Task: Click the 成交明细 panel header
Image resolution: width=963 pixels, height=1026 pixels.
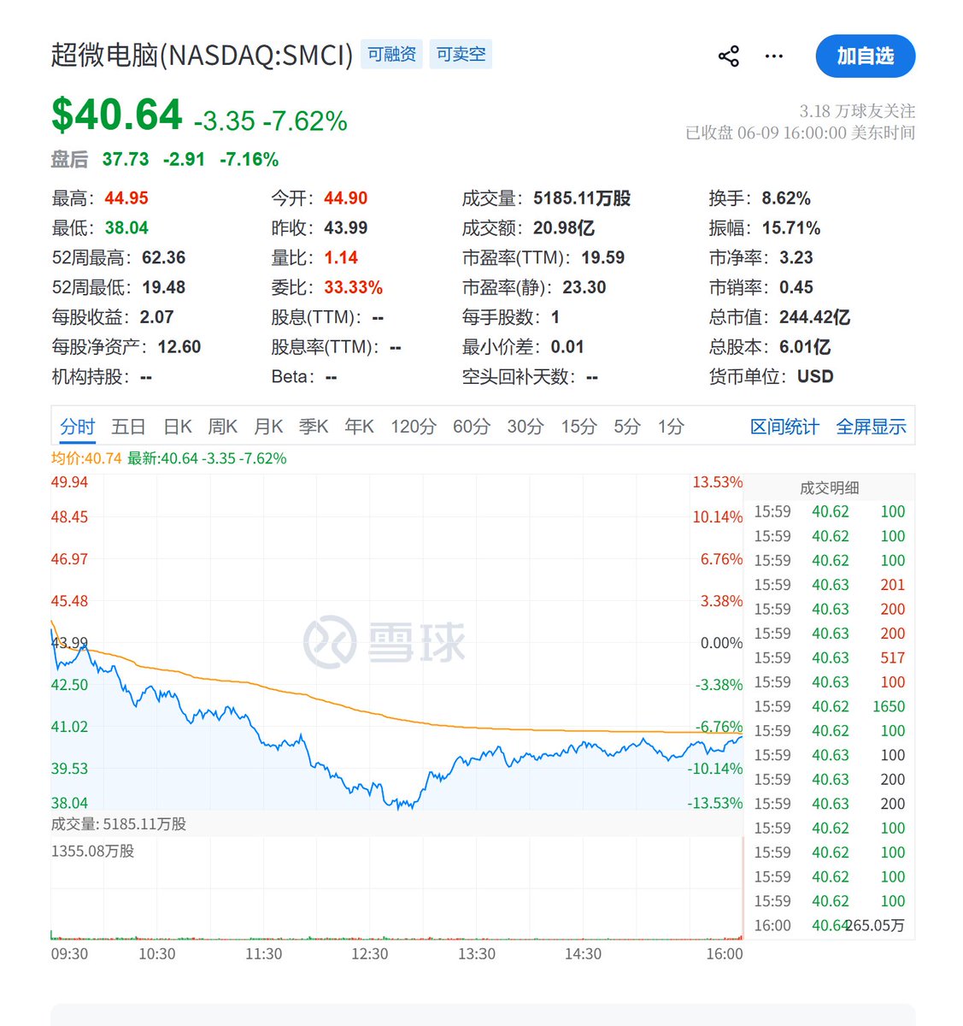Action: click(x=829, y=487)
